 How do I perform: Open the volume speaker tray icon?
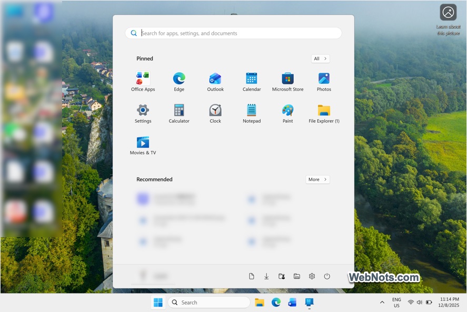pos(419,303)
